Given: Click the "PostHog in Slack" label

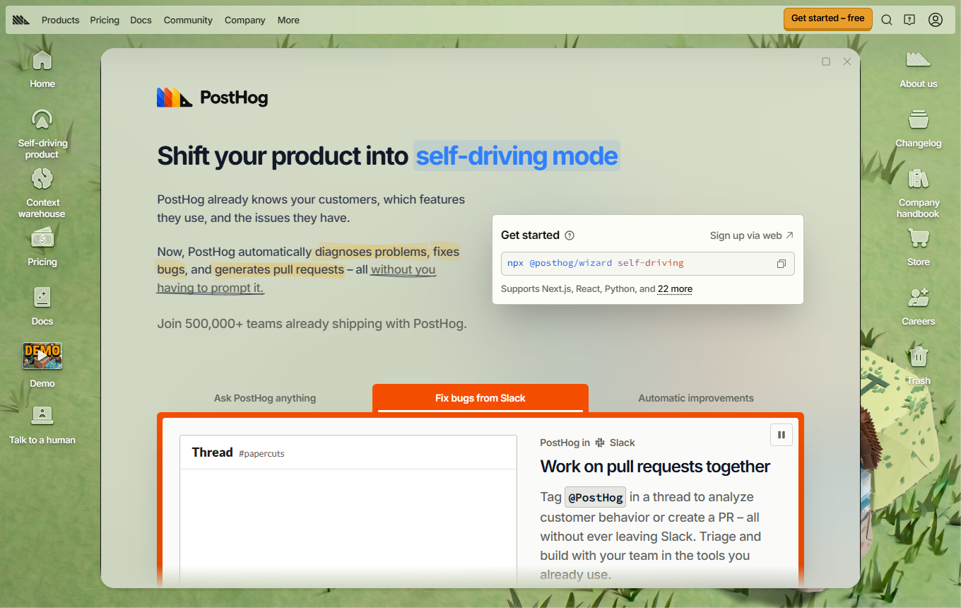Looking at the screenshot, I should 587,443.
